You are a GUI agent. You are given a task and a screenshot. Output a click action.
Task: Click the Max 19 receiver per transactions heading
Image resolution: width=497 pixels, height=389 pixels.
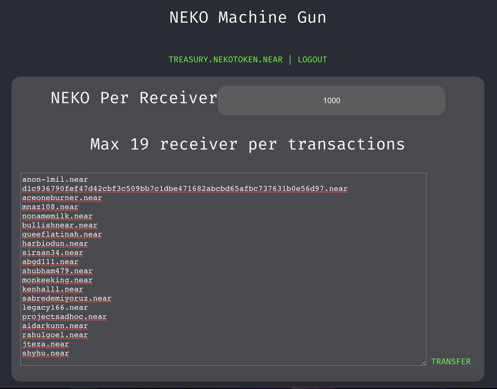tap(247, 144)
